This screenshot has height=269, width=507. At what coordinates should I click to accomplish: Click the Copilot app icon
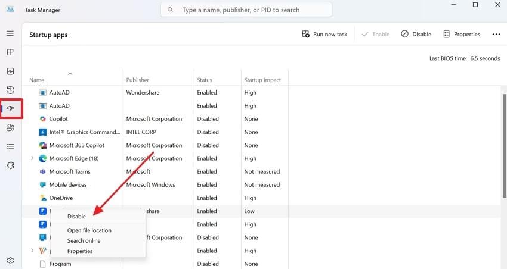42,119
